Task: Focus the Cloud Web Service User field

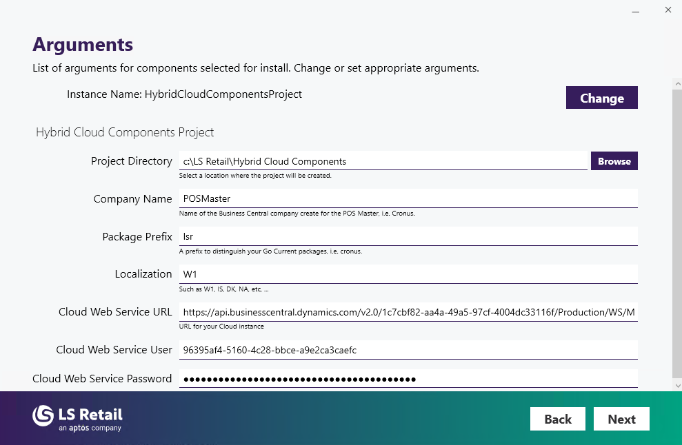Action: click(x=408, y=350)
